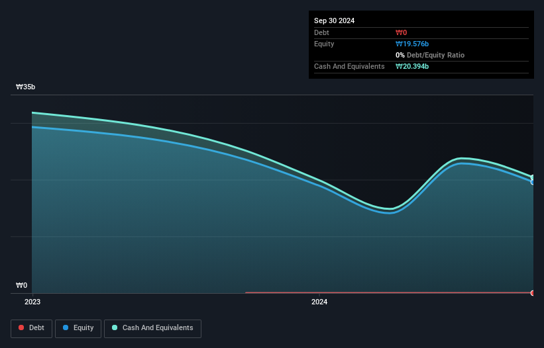Click the Equity value ₩19.576b

(412, 44)
